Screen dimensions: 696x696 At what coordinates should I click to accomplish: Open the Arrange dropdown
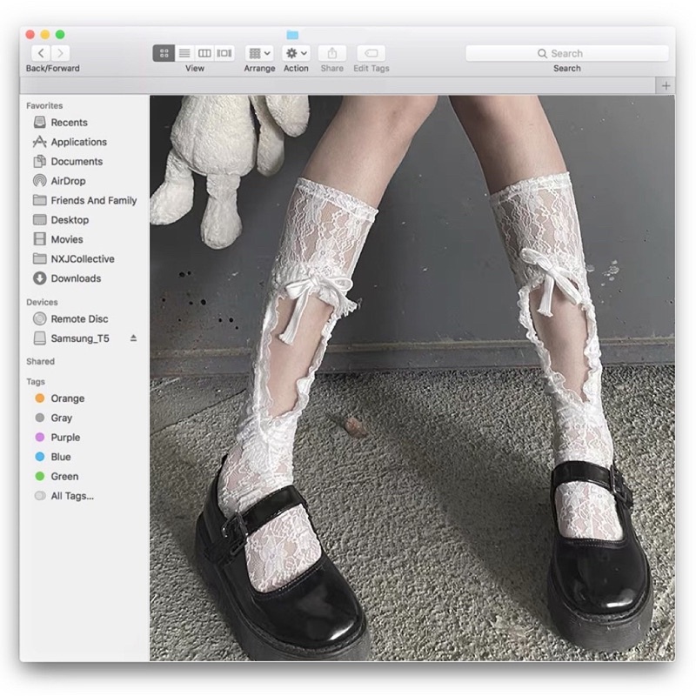259,53
